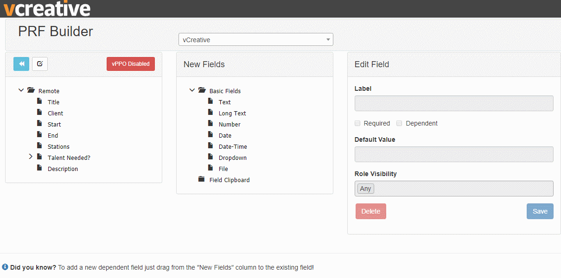Select the Long Text new field label
The height and width of the screenshot is (278, 561).
(x=232, y=113)
